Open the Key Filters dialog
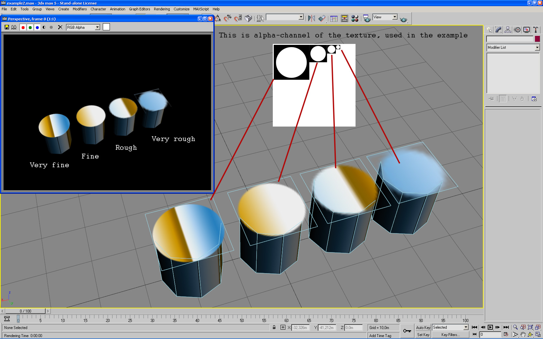The width and height of the screenshot is (543, 339). click(450, 335)
